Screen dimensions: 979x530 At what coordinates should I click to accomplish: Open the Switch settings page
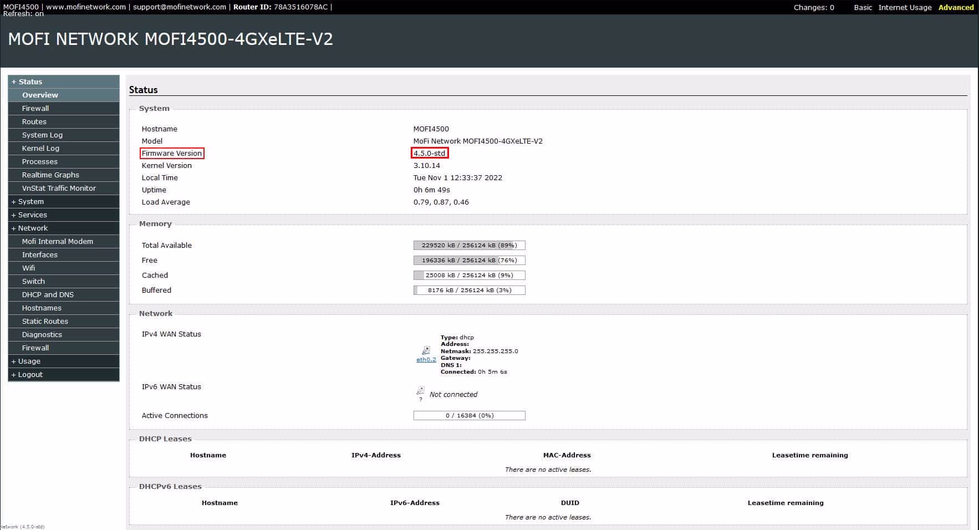coord(64,281)
